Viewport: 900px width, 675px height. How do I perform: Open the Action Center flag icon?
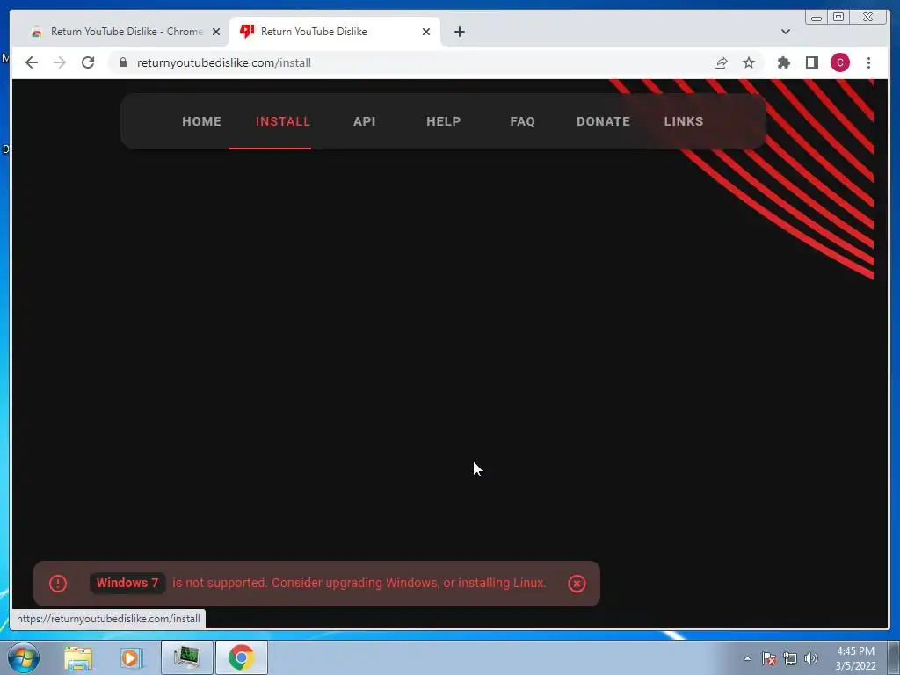click(769, 658)
